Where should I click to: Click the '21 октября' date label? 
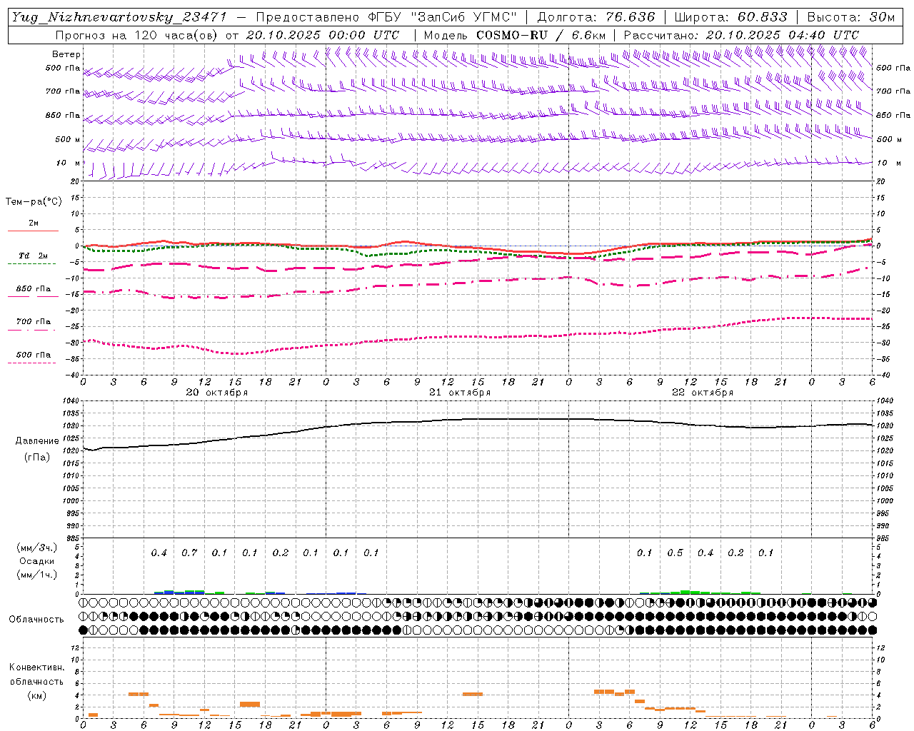pyautogui.click(x=460, y=392)
